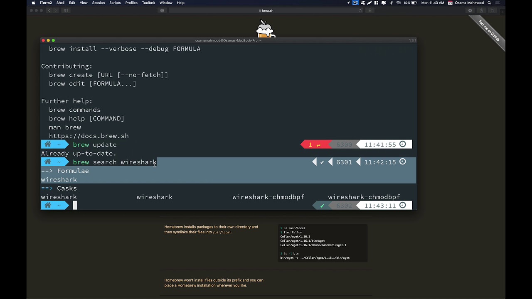Toggle Safari sidebar button

[x=66, y=10]
